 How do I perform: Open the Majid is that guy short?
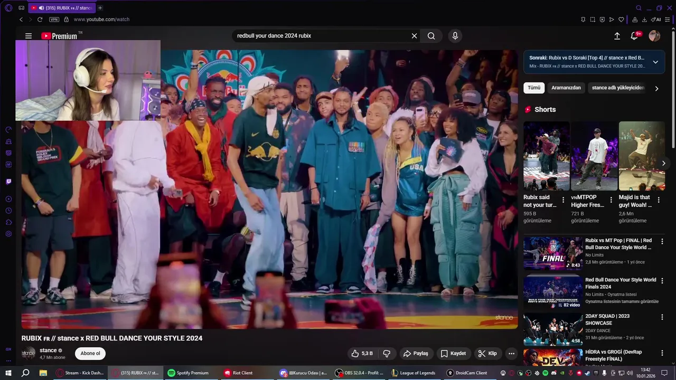click(642, 156)
